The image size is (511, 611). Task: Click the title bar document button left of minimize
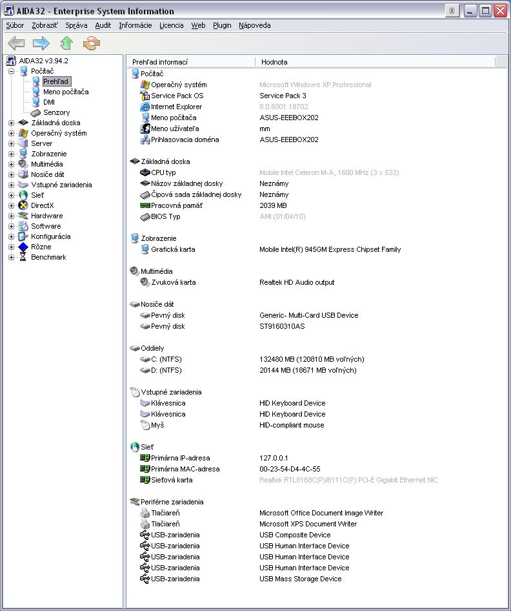click(x=452, y=10)
